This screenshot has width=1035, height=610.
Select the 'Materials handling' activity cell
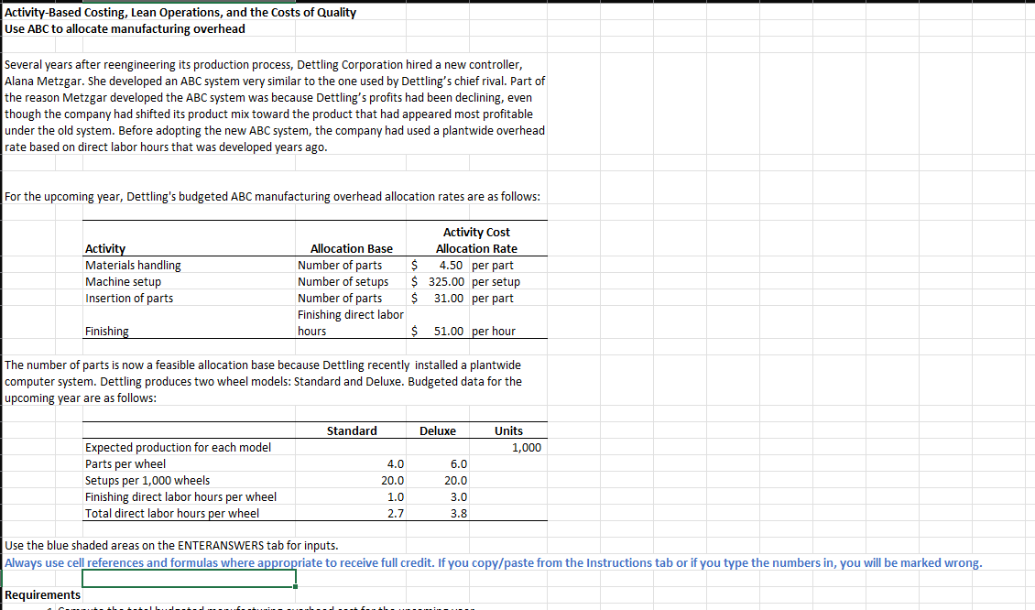click(133, 266)
